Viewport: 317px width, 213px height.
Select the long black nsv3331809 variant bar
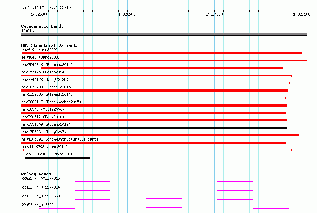tap(154, 128)
